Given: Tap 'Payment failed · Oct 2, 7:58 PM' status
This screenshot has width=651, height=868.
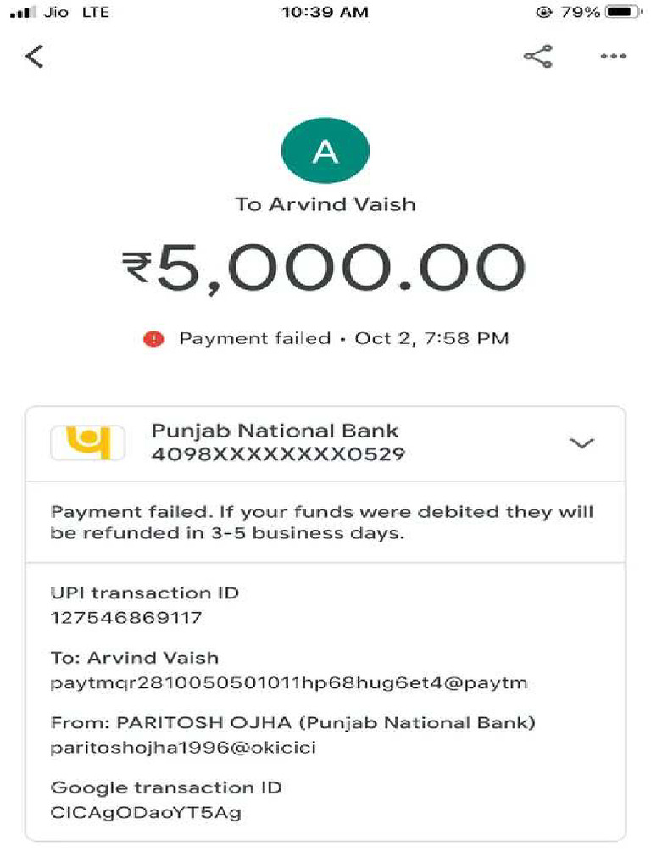Looking at the screenshot, I should [344, 338].
